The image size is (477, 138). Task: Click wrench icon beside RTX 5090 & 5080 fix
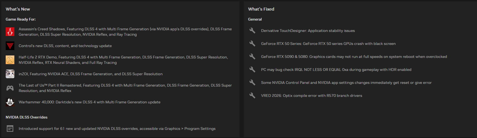click(x=252, y=57)
